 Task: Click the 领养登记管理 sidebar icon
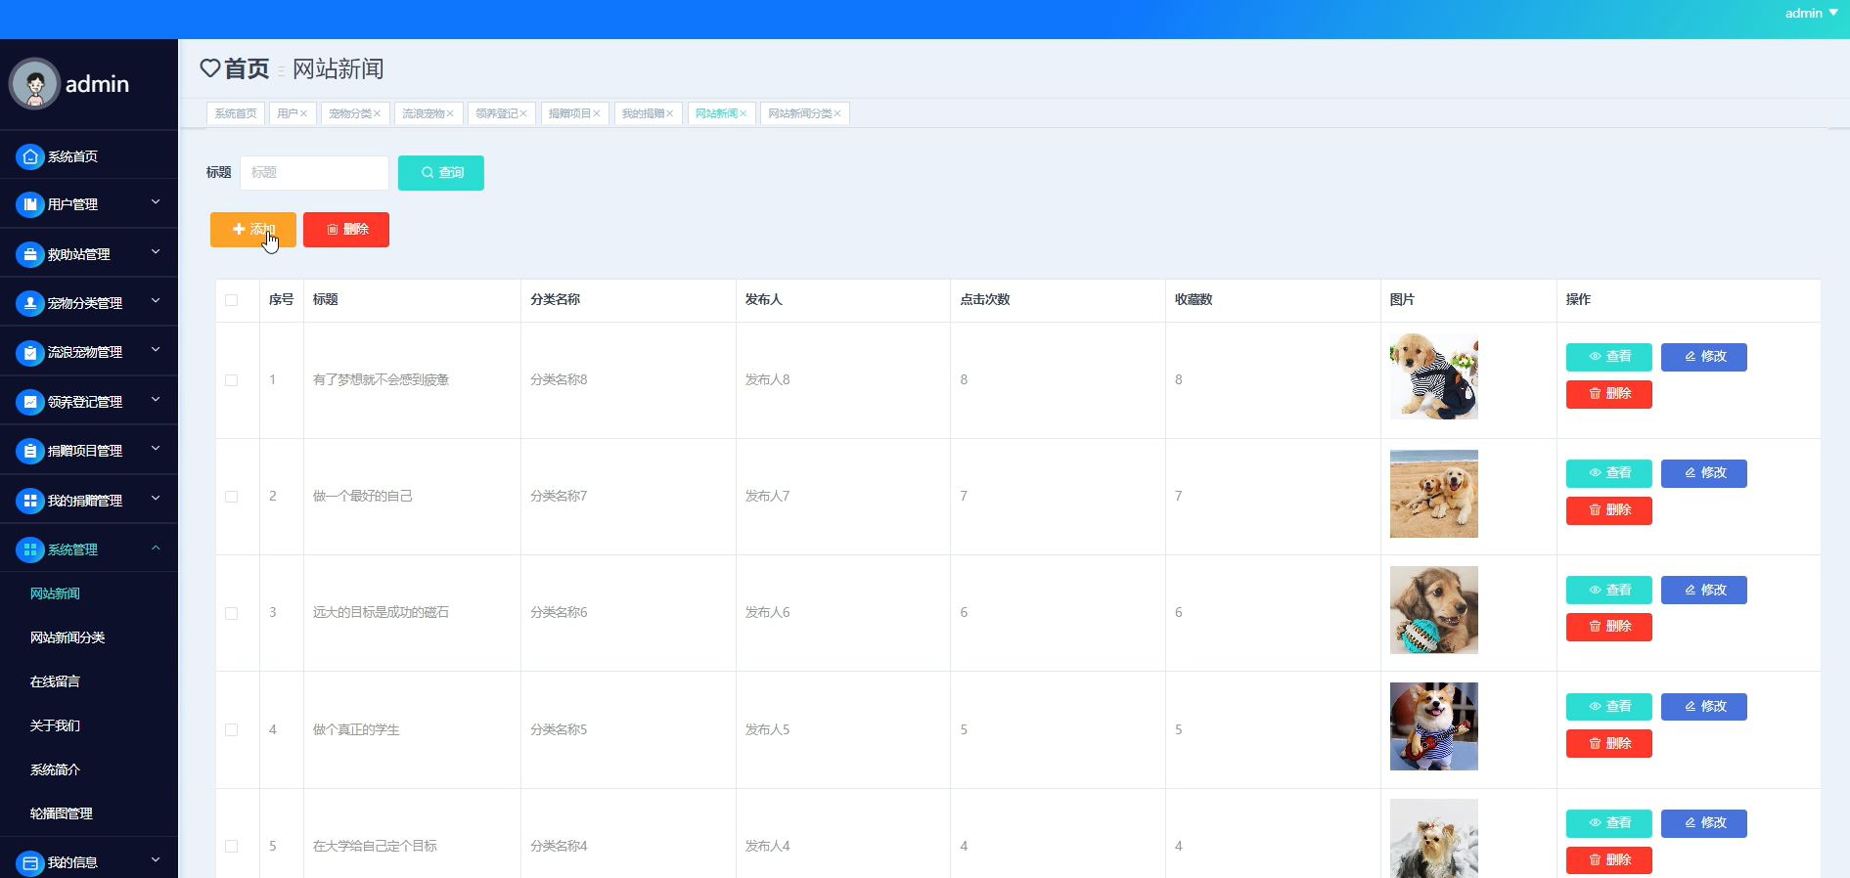tap(30, 402)
